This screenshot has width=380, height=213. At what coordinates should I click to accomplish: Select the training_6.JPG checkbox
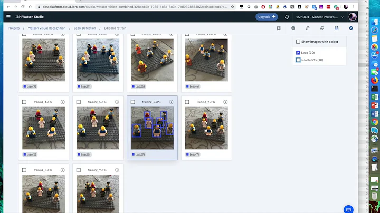click(x=133, y=102)
